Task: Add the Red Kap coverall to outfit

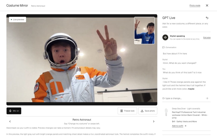Action: [177, 126]
